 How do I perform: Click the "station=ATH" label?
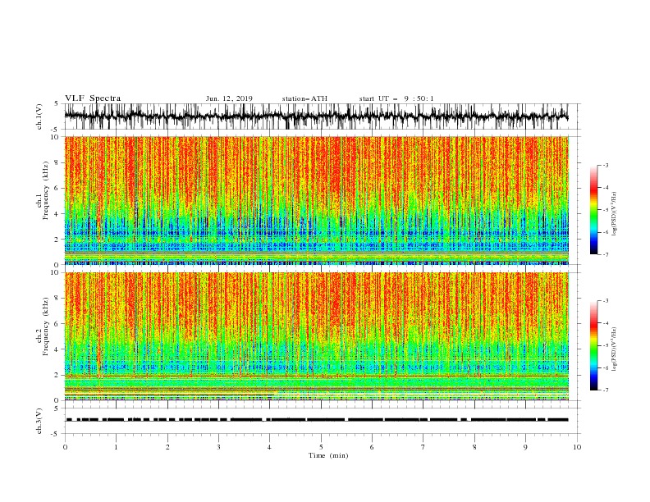click(x=304, y=98)
